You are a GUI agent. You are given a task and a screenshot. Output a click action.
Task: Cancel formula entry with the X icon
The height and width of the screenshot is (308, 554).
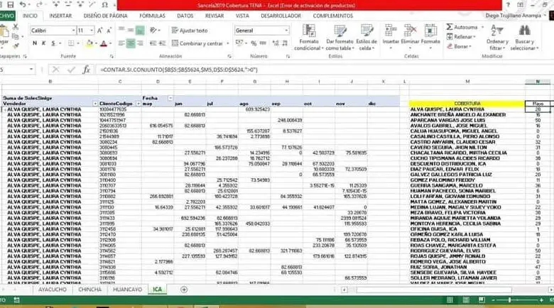pyautogui.click(x=55, y=70)
